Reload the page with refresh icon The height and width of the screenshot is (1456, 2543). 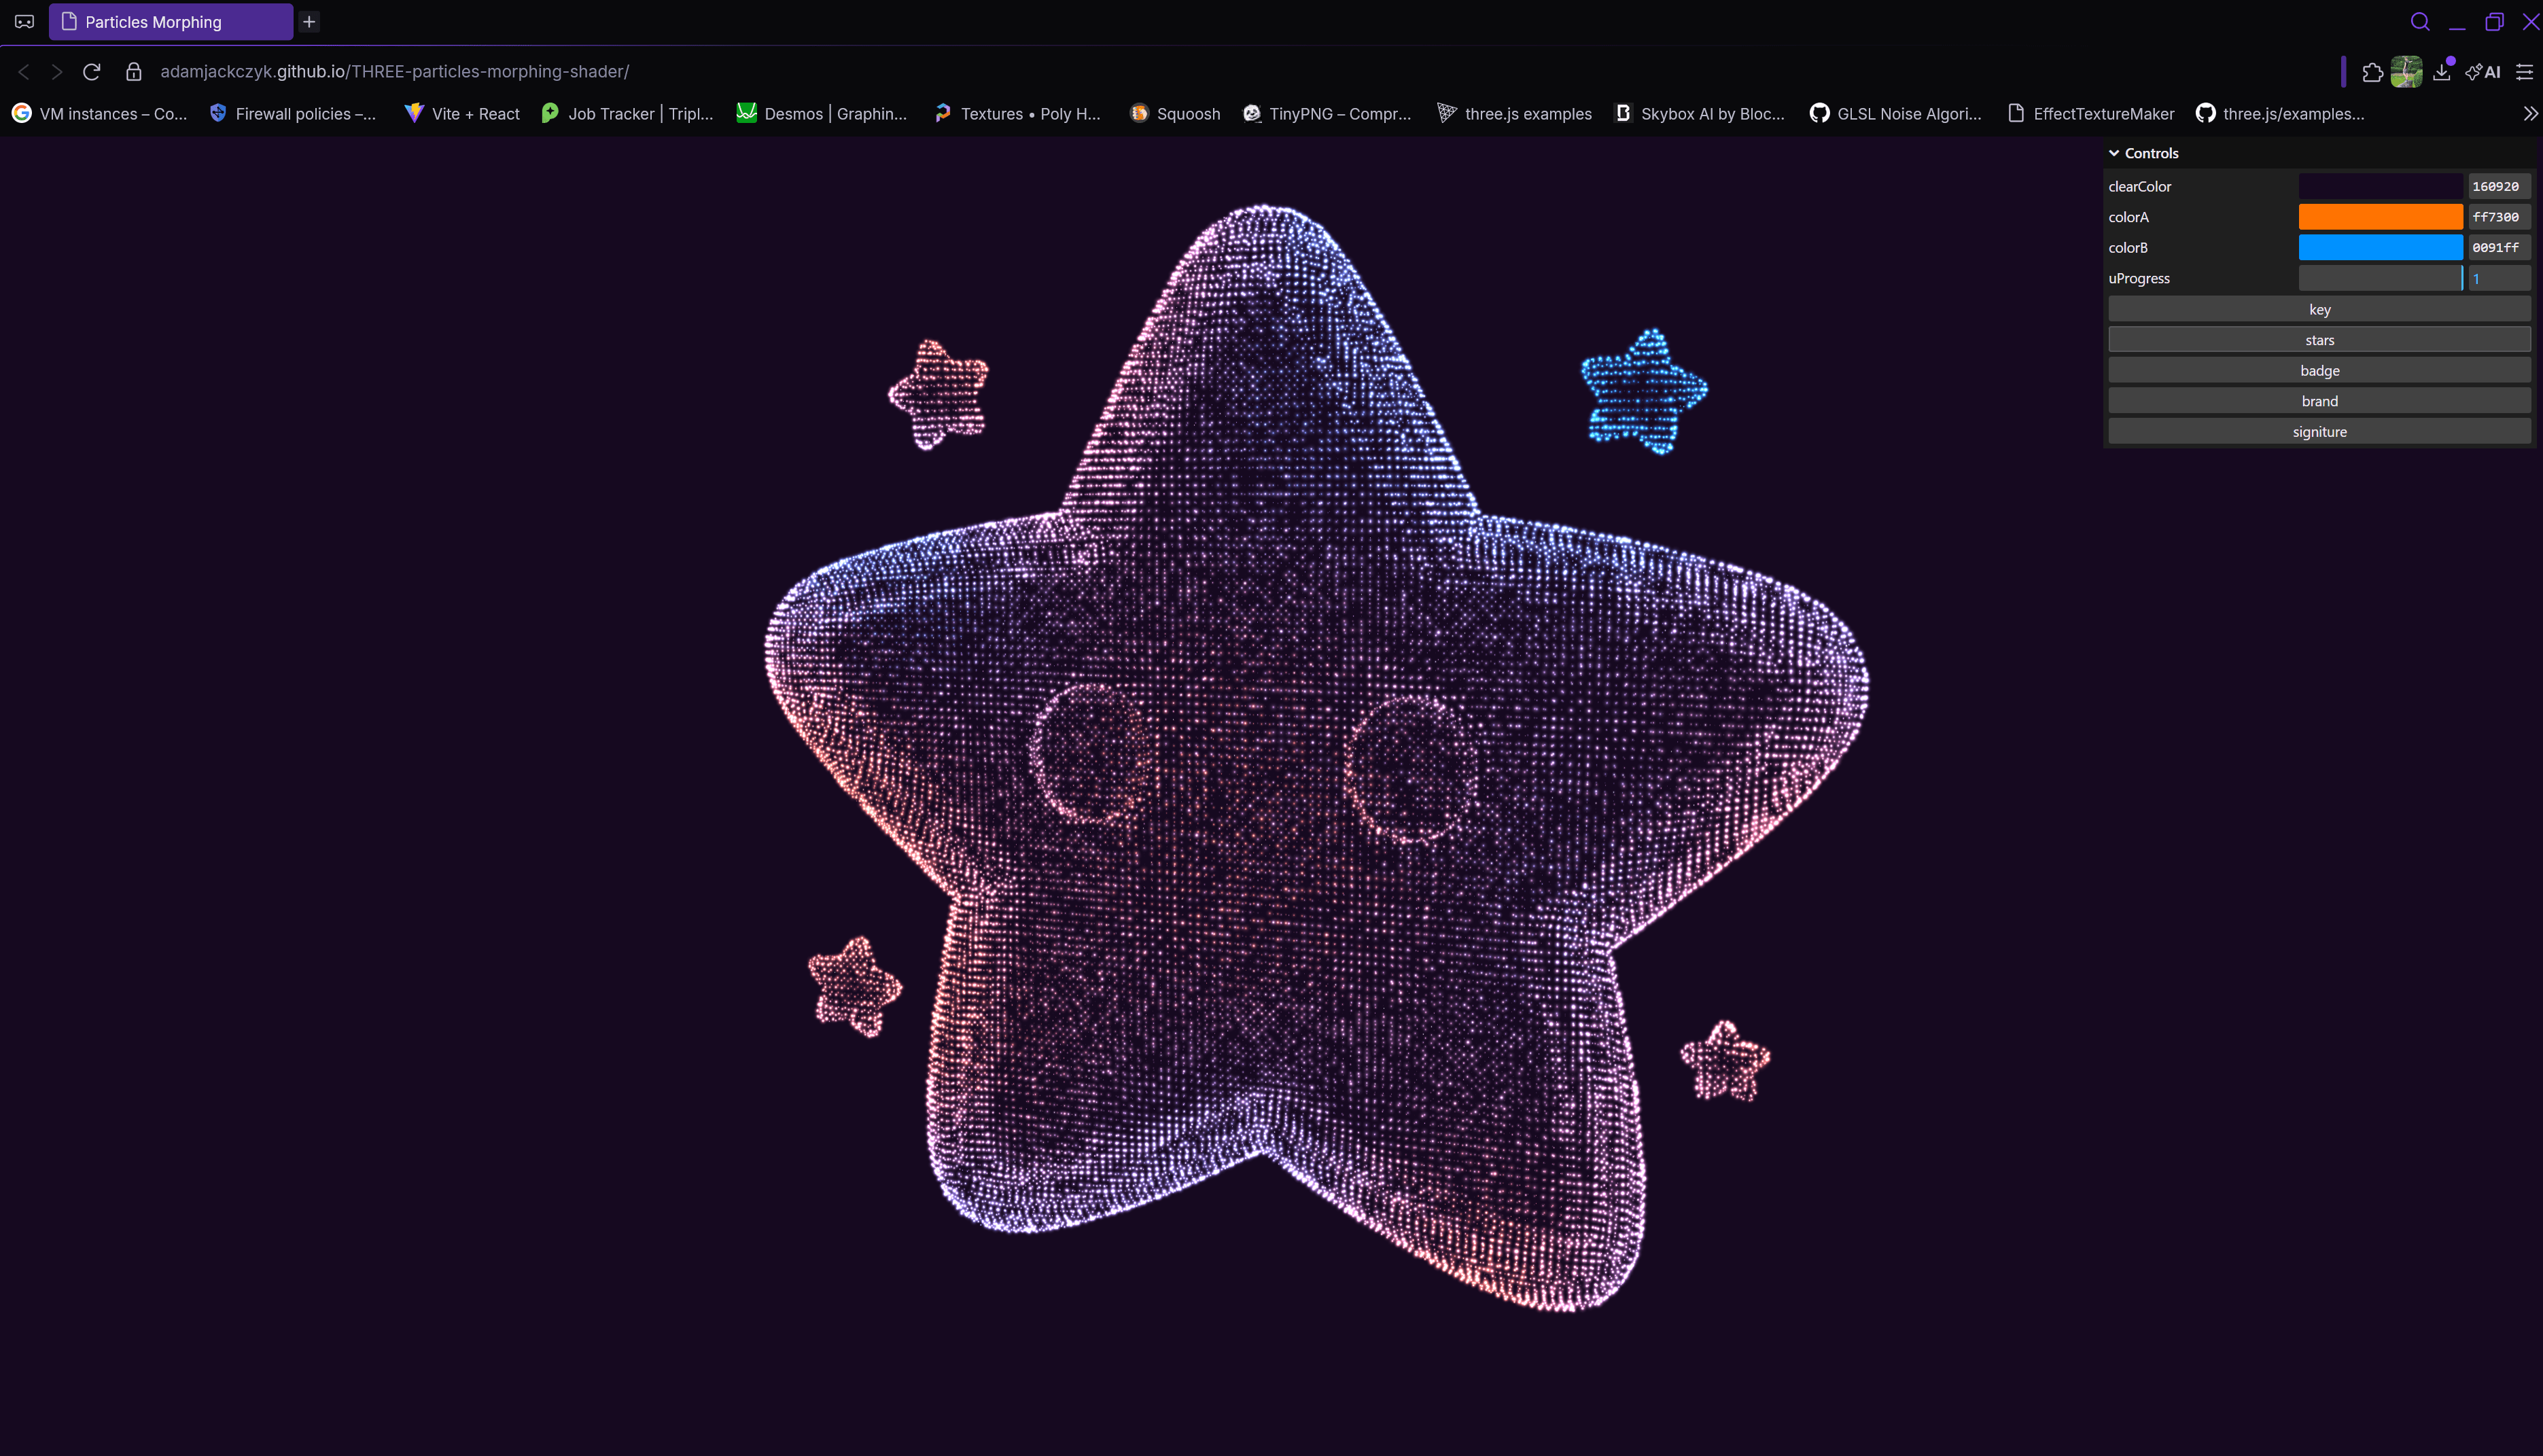(92, 72)
